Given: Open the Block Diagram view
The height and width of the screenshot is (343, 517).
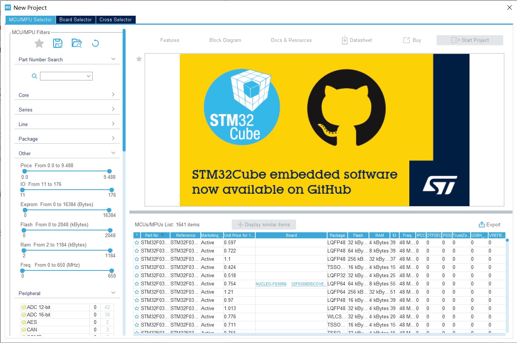Looking at the screenshot, I should [x=225, y=40].
